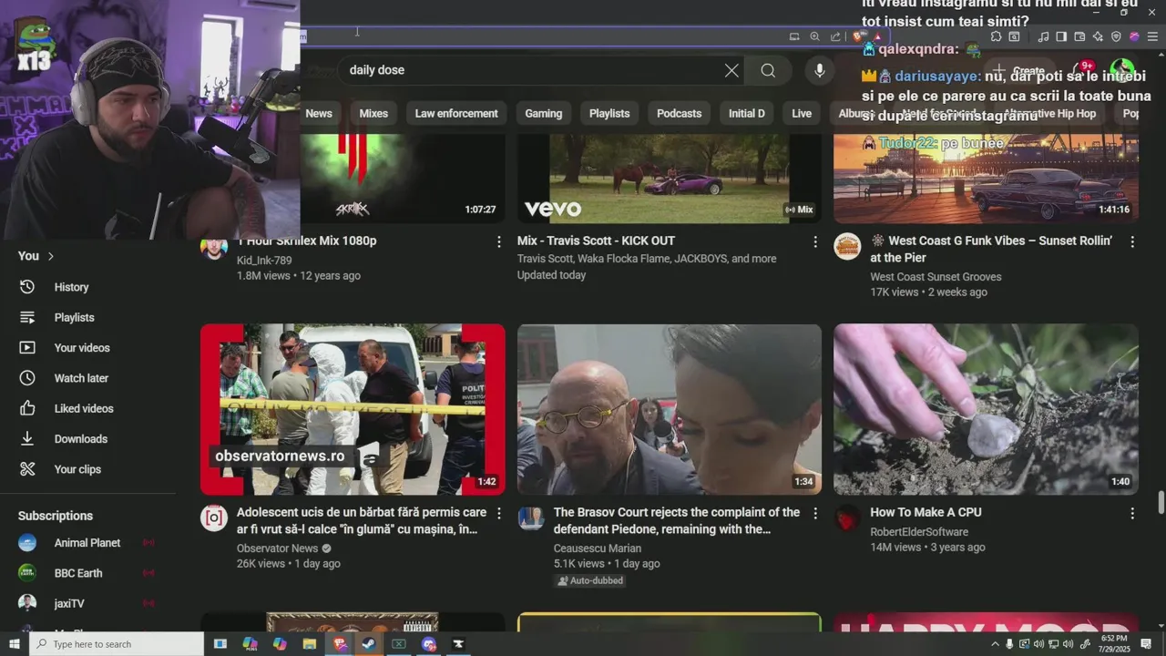Open options for How To Make A CPU
1166x656 pixels.
pyautogui.click(x=1132, y=513)
